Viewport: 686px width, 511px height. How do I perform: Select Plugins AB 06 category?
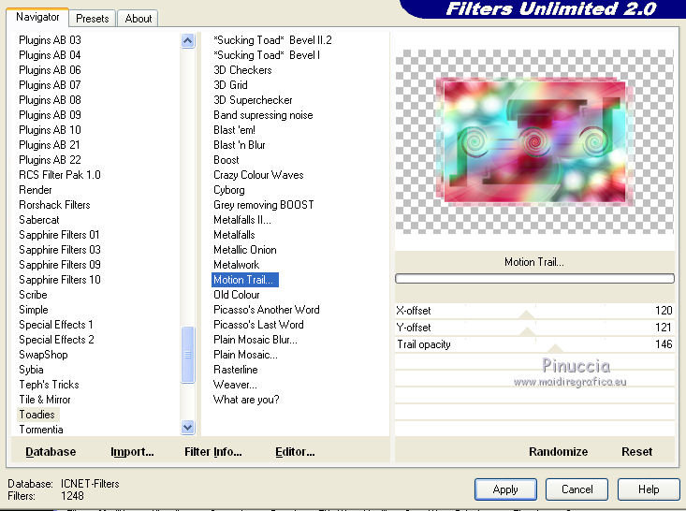pos(50,70)
